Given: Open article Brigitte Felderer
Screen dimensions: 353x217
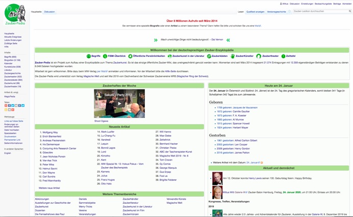Looking at the screenshot, I should (x=168, y=180).
